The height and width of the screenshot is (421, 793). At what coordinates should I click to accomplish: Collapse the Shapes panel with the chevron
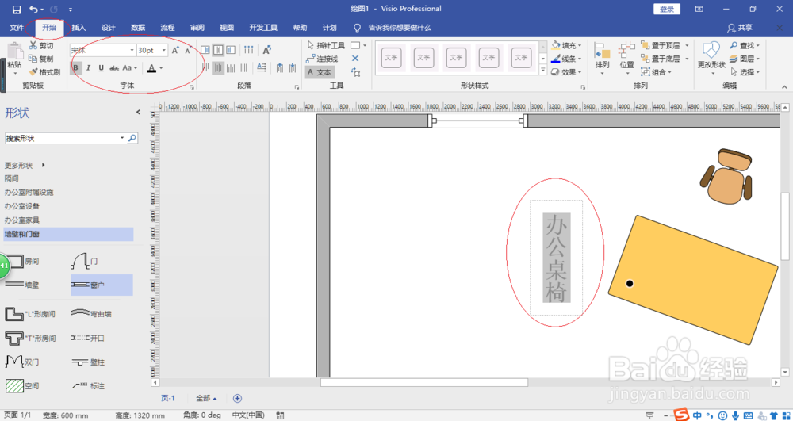pos(138,113)
